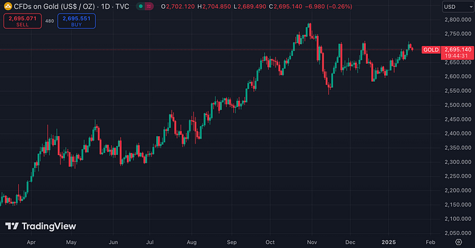Click the 2025 time axis label
Image resolution: width=475 pixels, height=248 pixels.
(389, 243)
